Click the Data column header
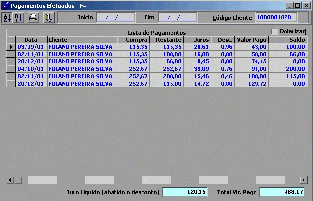The width and height of the screenshot is (313, 201). [31, 39]
